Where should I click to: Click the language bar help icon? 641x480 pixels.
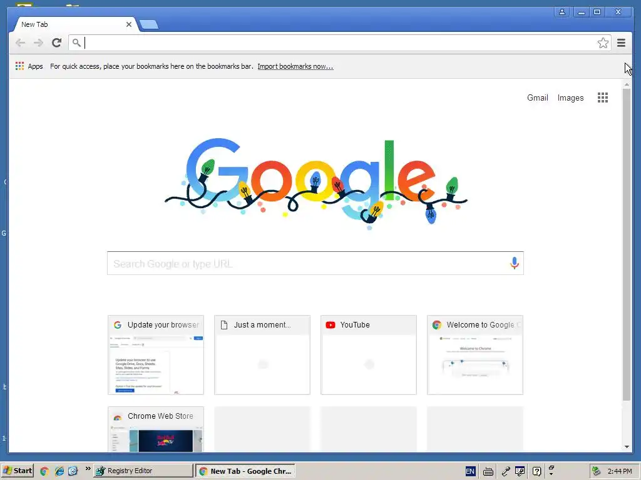point(536,471)
